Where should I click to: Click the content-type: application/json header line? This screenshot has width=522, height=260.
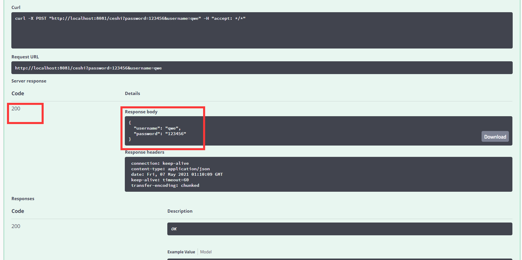pyautogui.click(x=170, y=169)
